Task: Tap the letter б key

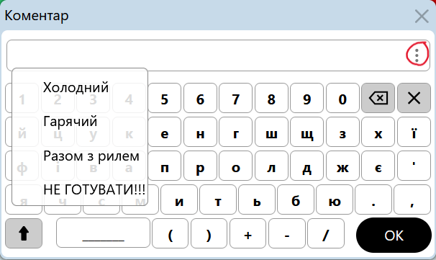Action: [x=296, y=200]
